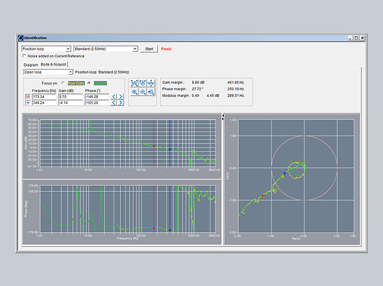Open the Position loop dropdown

pos(46,48)
